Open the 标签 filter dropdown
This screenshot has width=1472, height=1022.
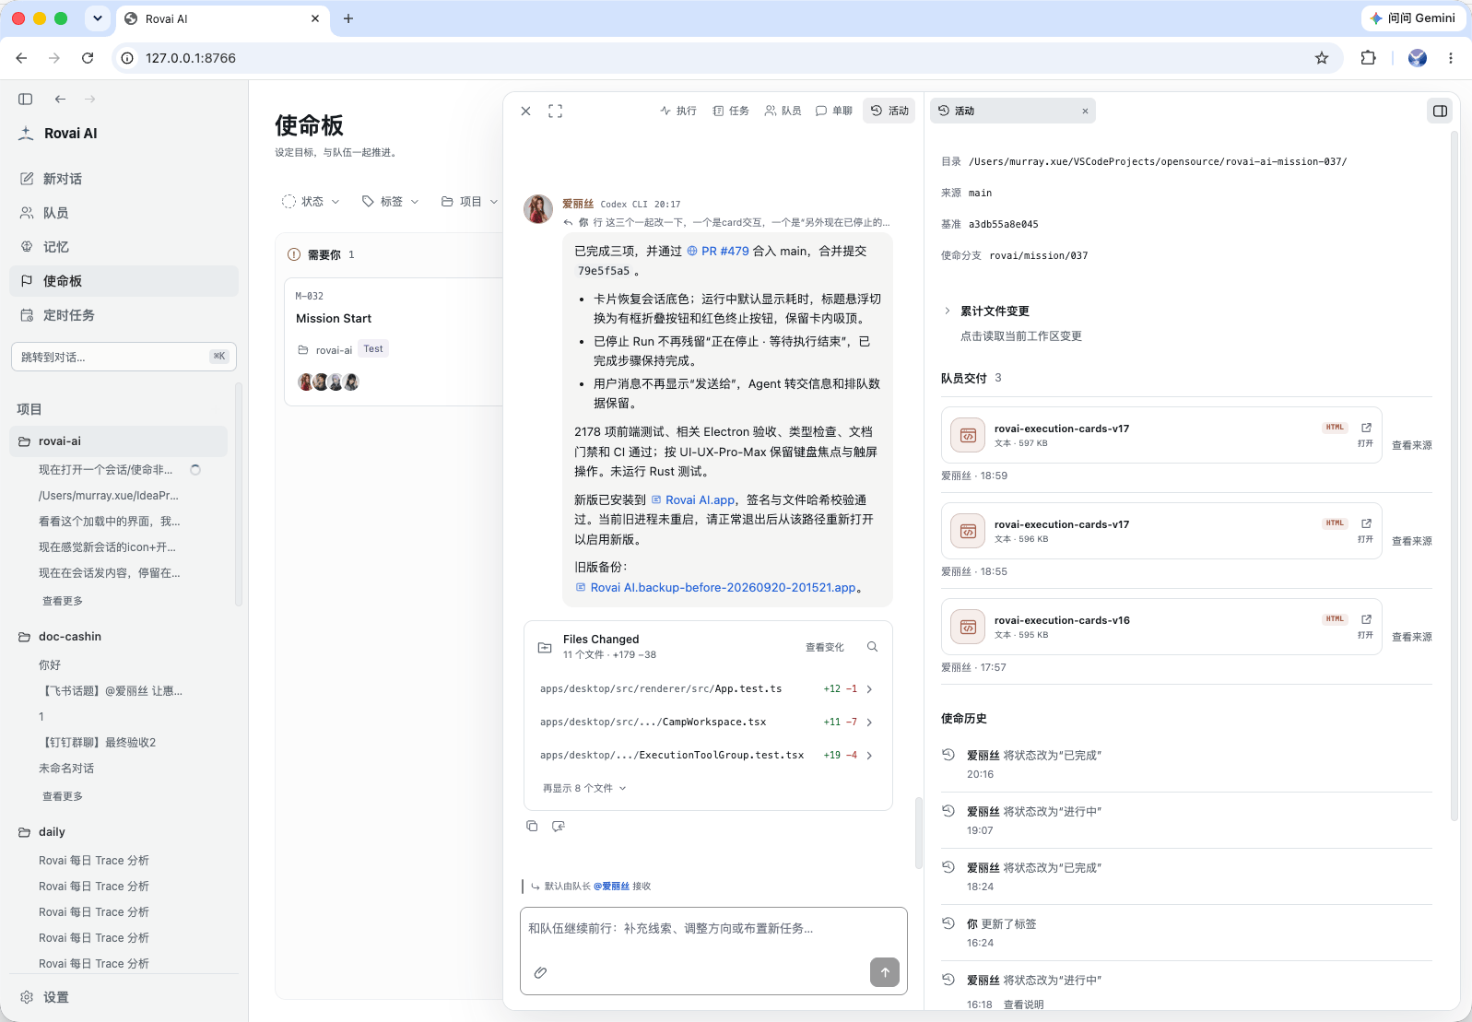pos(390,201)
